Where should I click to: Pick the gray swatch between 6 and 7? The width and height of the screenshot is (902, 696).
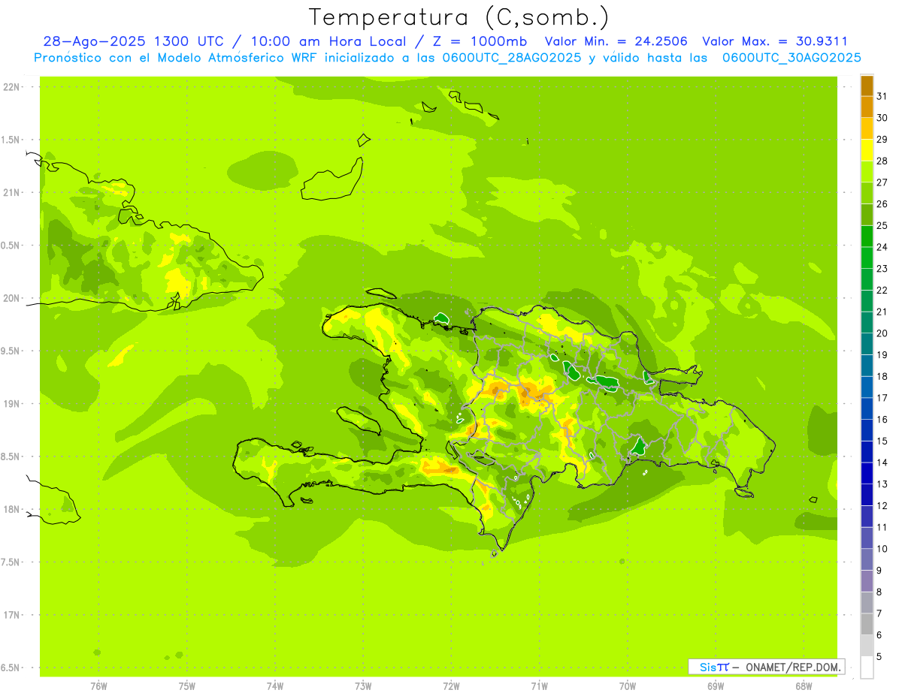(x=867, y=624)
